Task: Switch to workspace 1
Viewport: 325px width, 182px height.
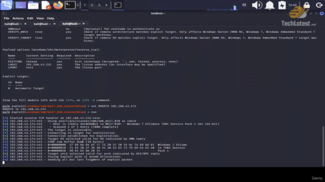Action: (x=85, y=5)
